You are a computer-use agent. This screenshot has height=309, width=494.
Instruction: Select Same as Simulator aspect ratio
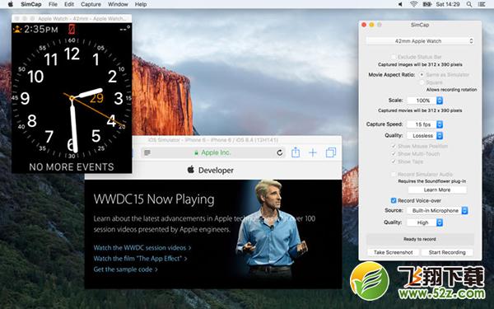422,75
